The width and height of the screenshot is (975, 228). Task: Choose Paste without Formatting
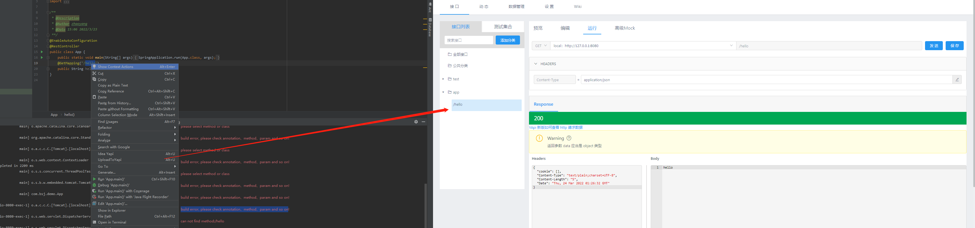(135, 109)
